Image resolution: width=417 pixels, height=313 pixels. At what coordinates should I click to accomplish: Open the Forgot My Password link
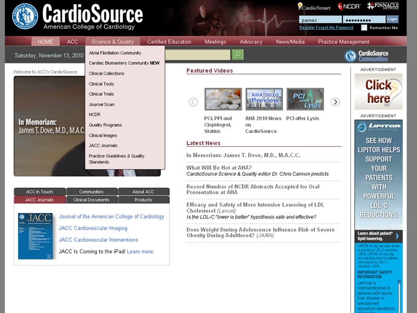click(x=335, y=28)
